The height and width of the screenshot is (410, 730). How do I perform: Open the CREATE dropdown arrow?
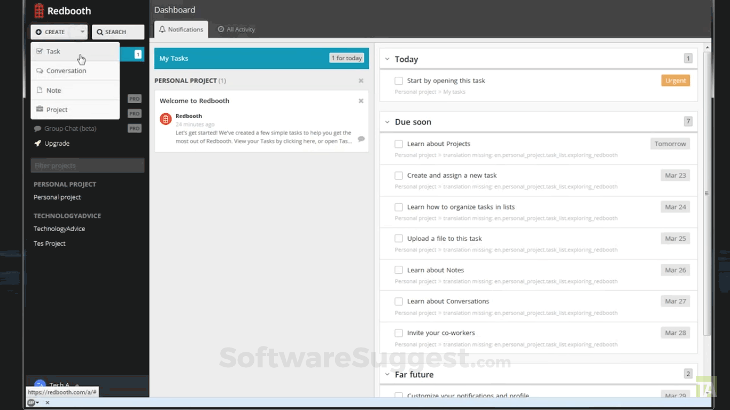[x=82, y=32]
